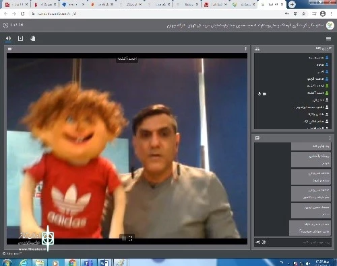Enter fullscreen video mode
This screenshot has height=266, width=337.
tap(130, 238)
